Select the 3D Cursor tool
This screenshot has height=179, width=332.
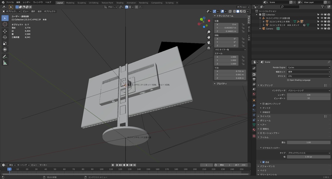pyautogui.click(x=5, y=24)
